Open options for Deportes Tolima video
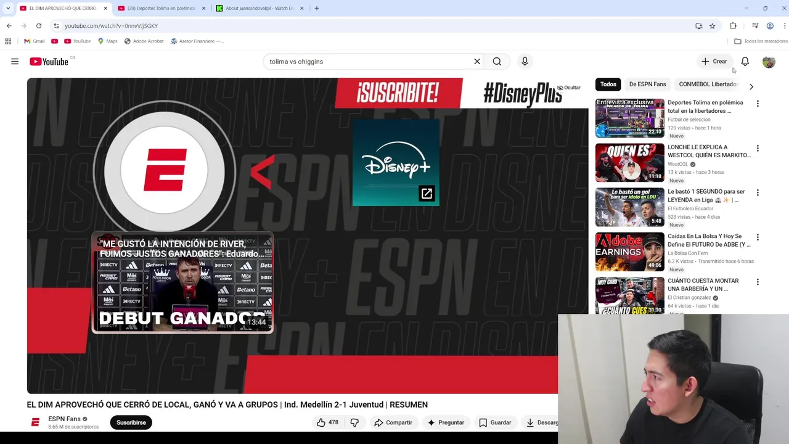This screenshot has height=444, width=789. (758, 104)
